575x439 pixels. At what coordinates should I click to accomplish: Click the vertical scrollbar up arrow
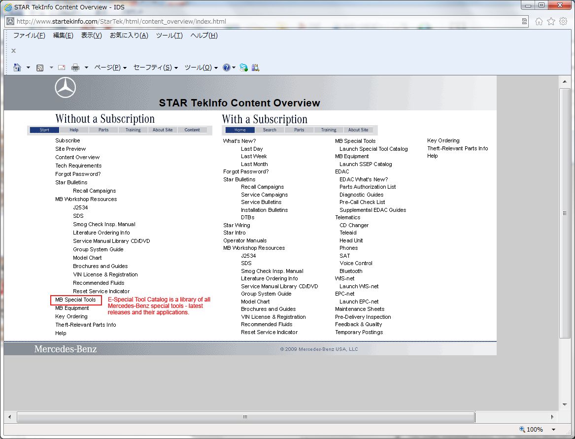(x=565, y=81)
